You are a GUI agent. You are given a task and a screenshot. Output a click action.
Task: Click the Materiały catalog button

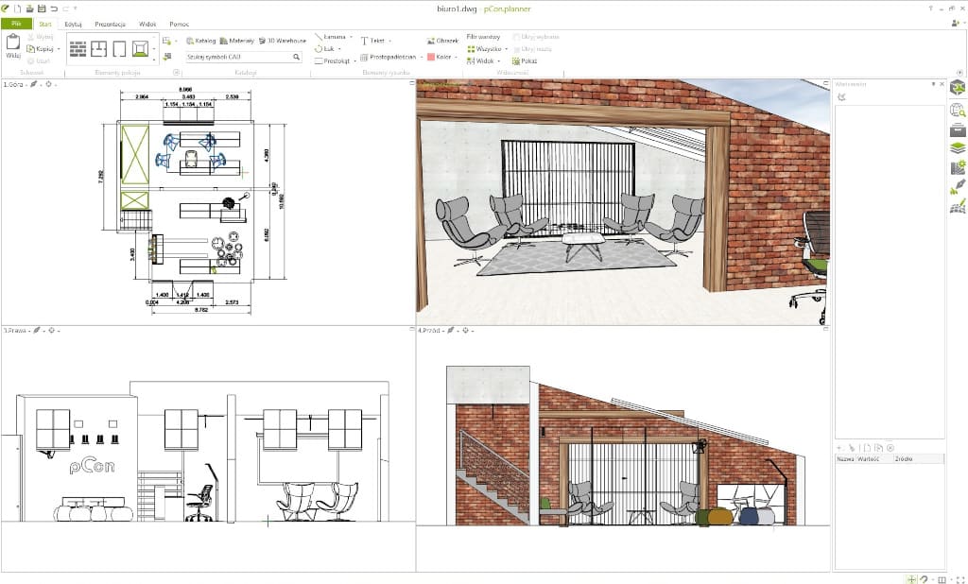point(233,41)
